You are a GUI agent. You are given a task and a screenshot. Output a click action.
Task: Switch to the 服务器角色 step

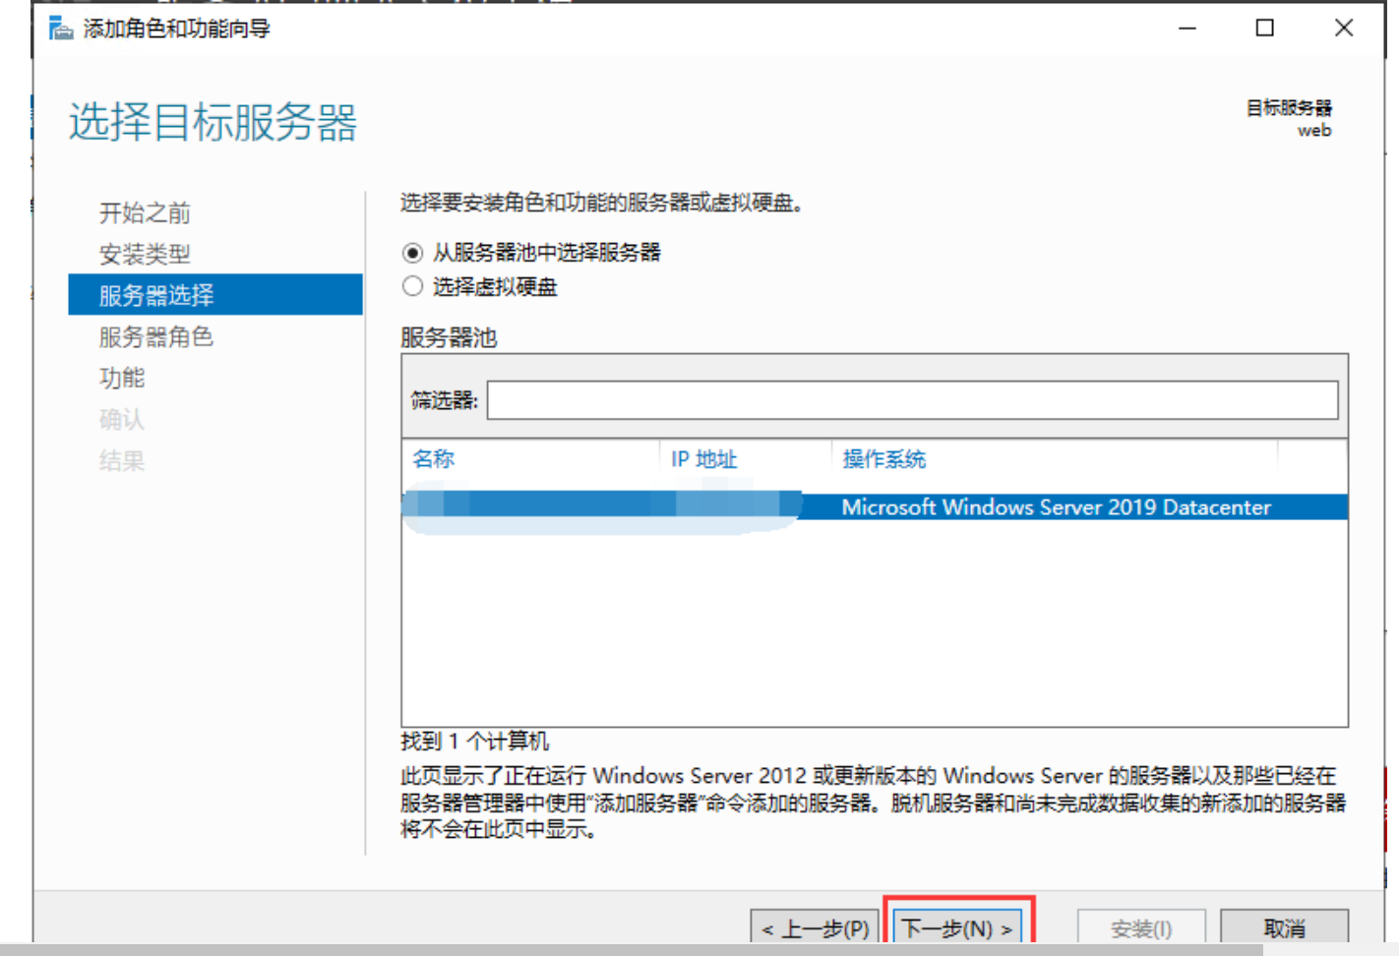click(x=156, y=336)
